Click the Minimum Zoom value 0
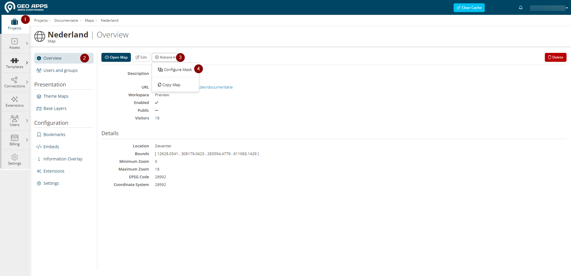 pyautogui.click(x=156, y=161)
